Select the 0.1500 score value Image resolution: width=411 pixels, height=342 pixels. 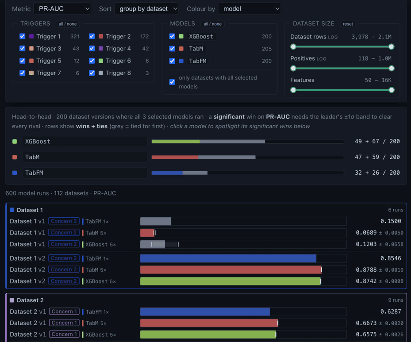tap(391, 221)
